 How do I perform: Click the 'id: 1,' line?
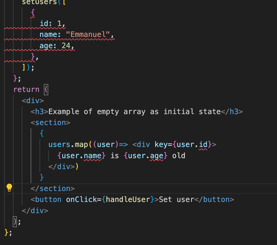pos(53,23)
